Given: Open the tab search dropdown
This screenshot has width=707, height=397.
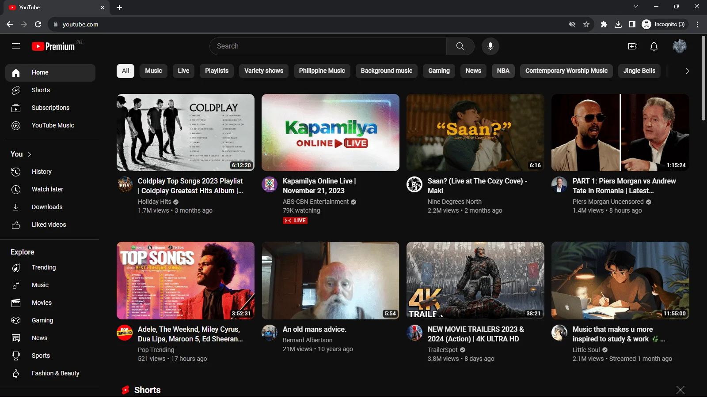Looking at the screenshot, I should [636, 7].
